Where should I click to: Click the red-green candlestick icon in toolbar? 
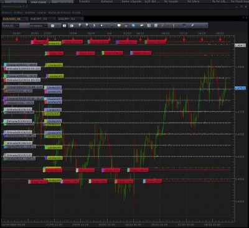(174, 25)
